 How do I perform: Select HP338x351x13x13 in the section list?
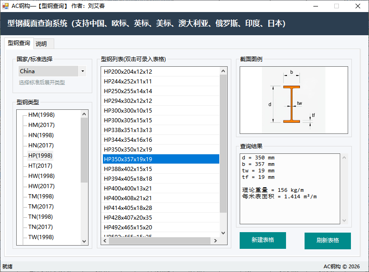tap(161, 130)
